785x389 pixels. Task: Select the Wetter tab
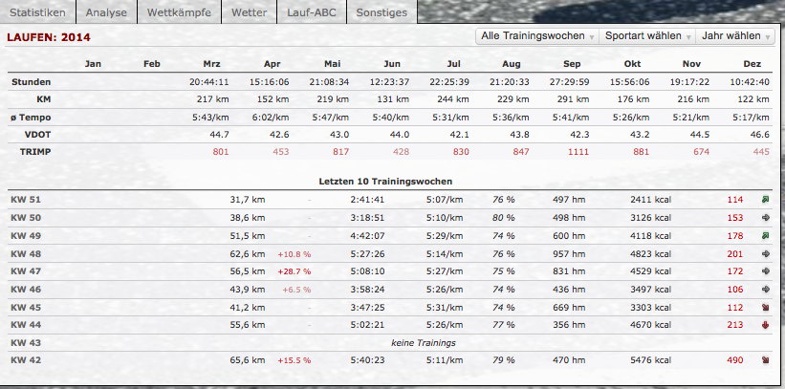tap(251, 13)
